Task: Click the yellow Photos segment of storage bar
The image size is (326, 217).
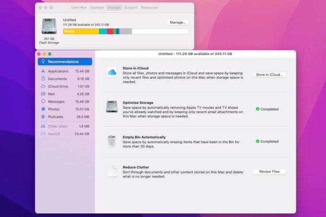Action: pyautogui.click(x=81, y=31)
